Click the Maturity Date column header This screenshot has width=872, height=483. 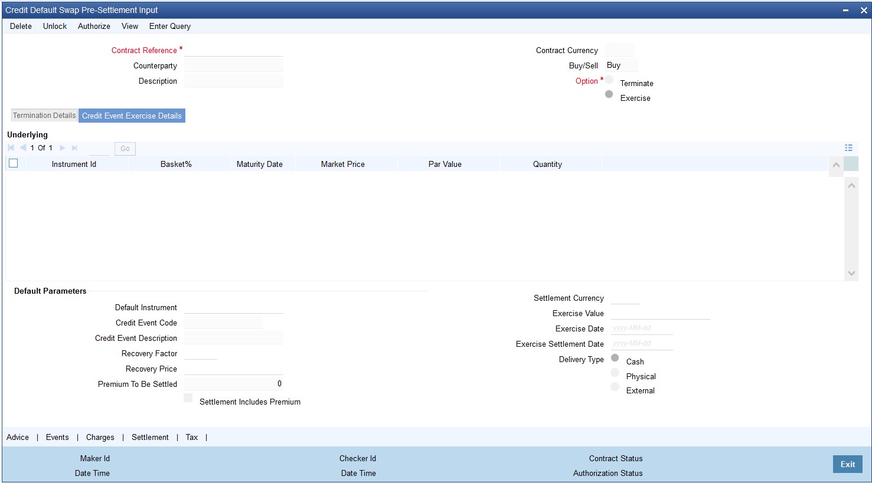pyautogui.click(x=260, y=164)
